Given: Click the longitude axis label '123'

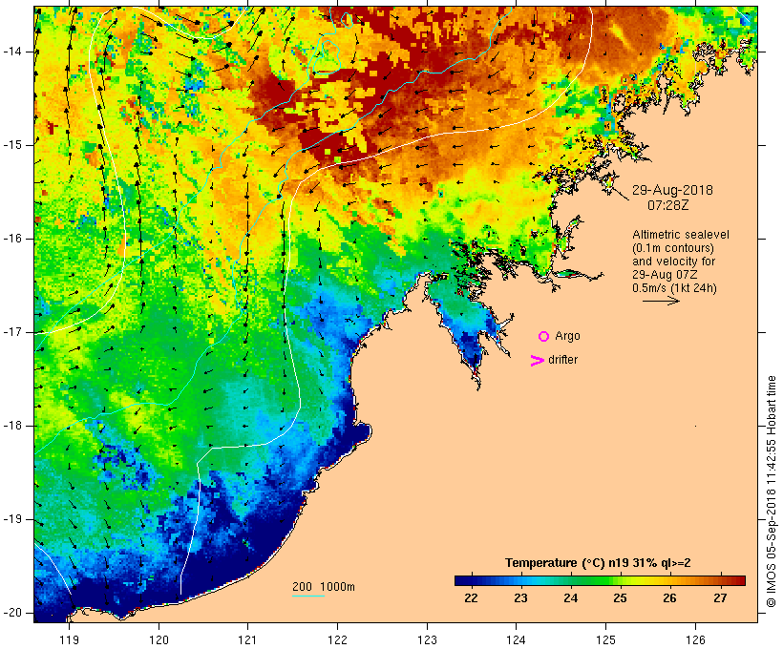Looking at the screenshot, I should click(x=427, y=639).
